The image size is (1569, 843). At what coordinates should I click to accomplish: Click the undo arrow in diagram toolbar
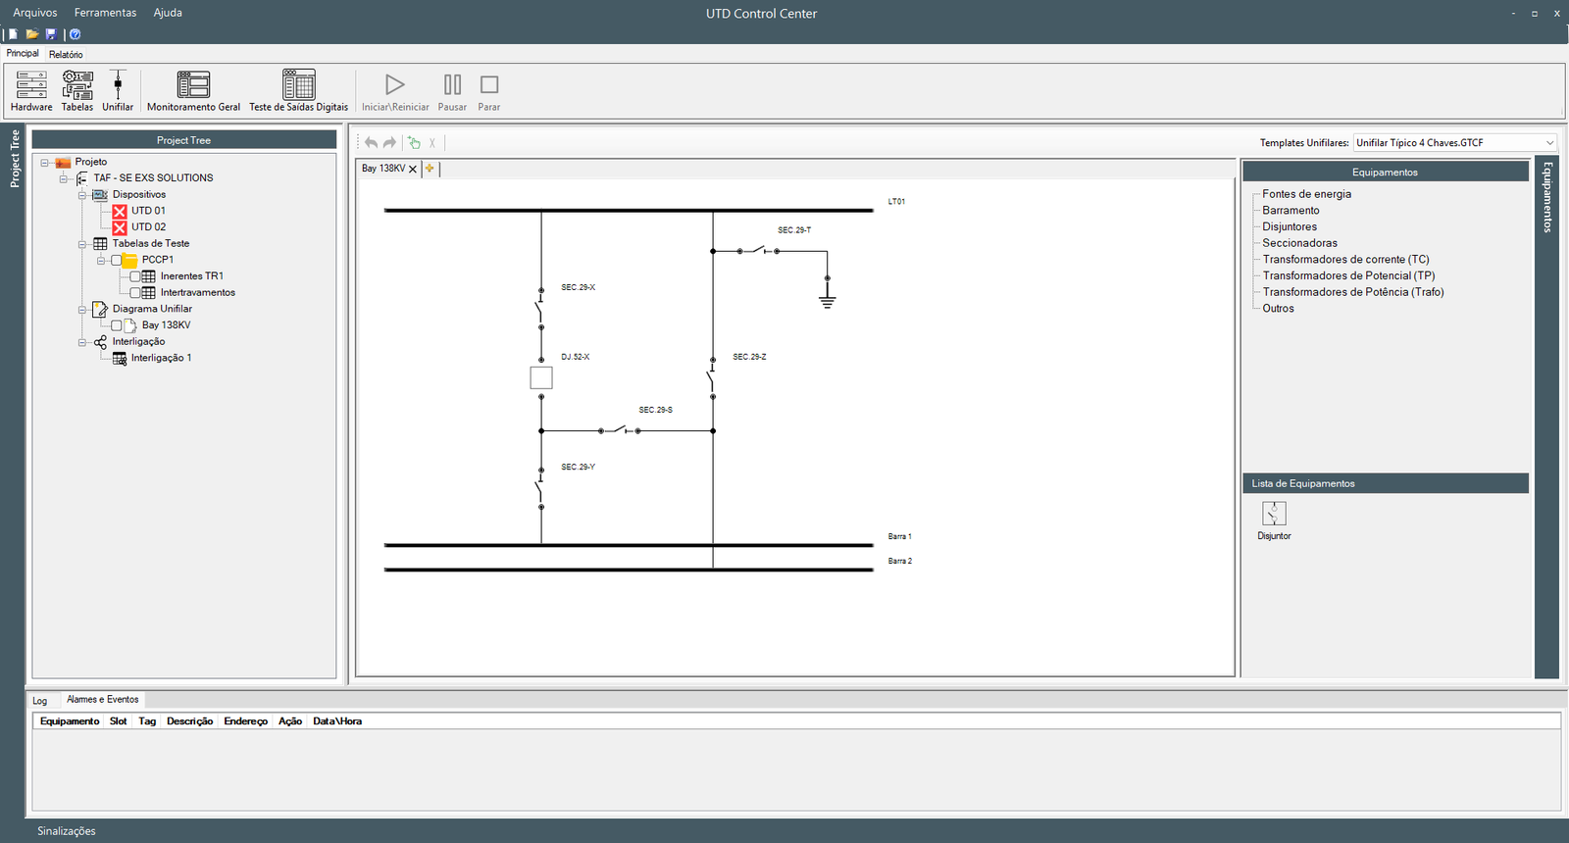[372, 142]
